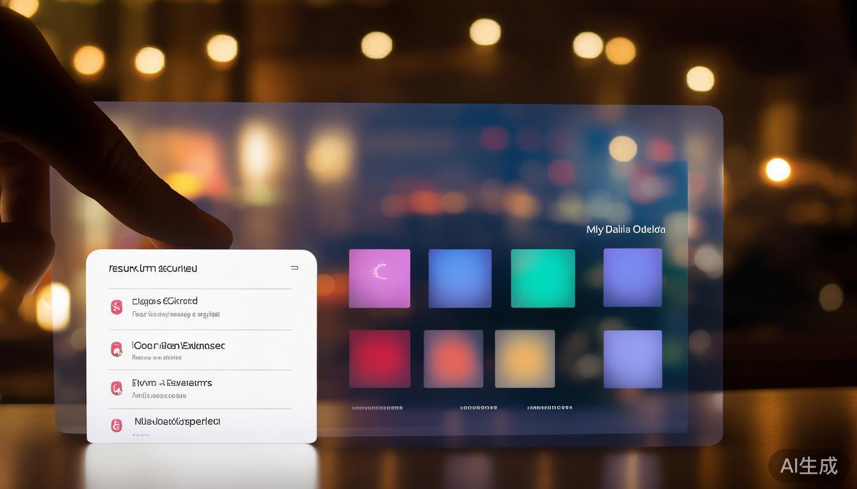Screen dimensions: 857x489
Task: Click the "AI生成" badge
Action: click(x=809, y=465)
